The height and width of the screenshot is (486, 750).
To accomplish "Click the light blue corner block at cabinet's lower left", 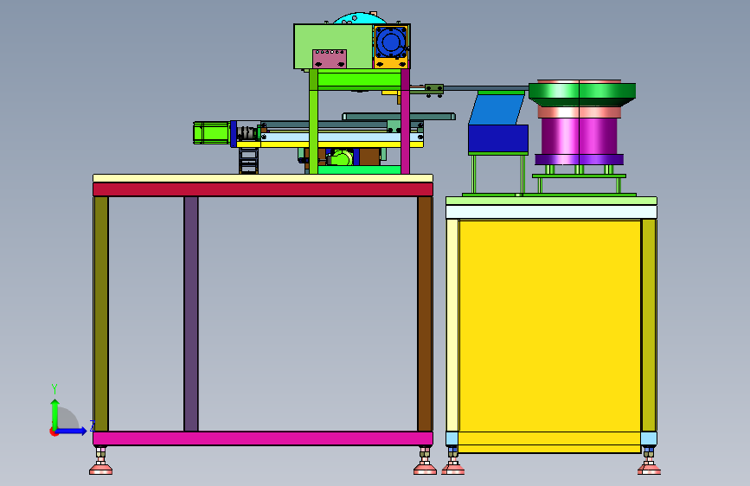I will point(452,438).
